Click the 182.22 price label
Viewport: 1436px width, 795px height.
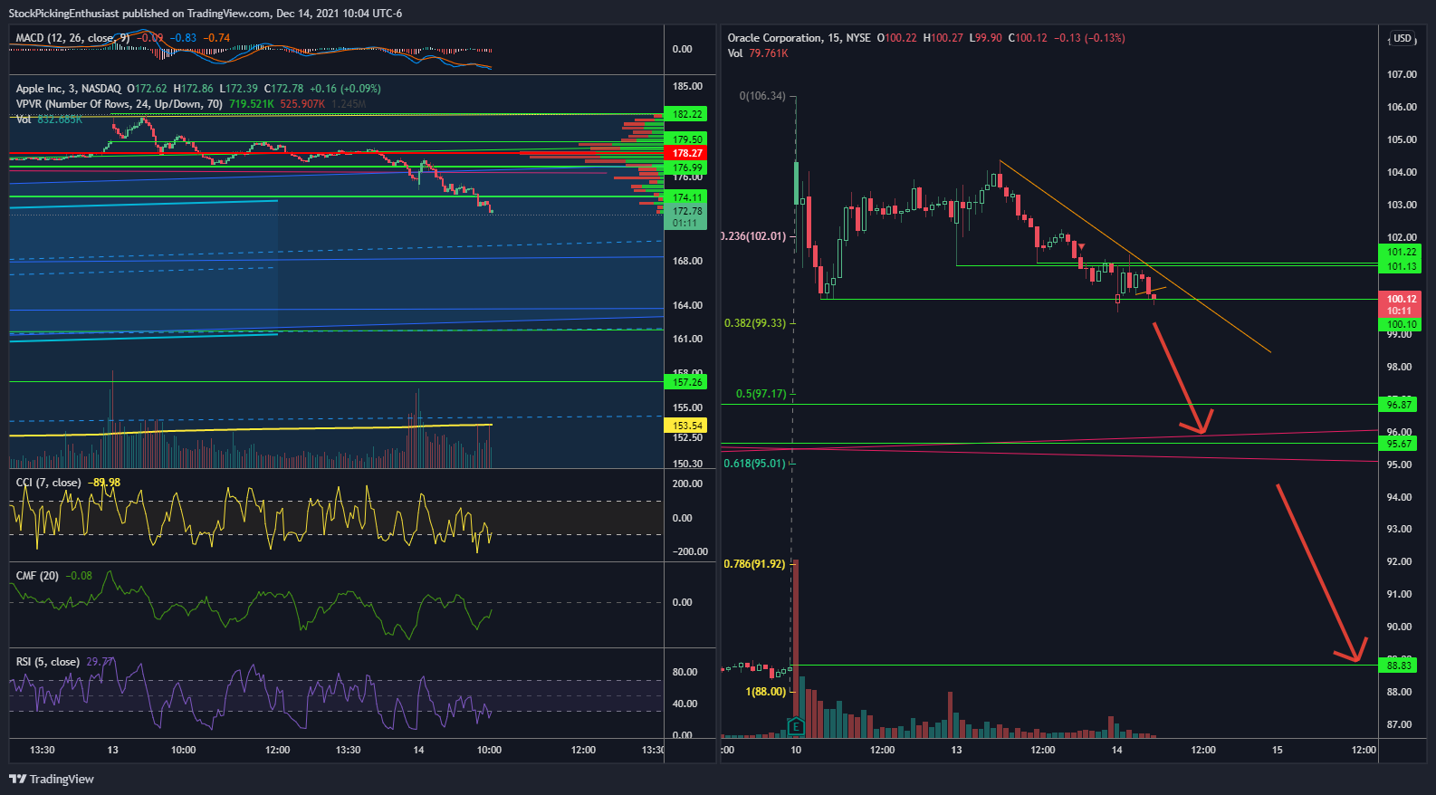(687, 114)
